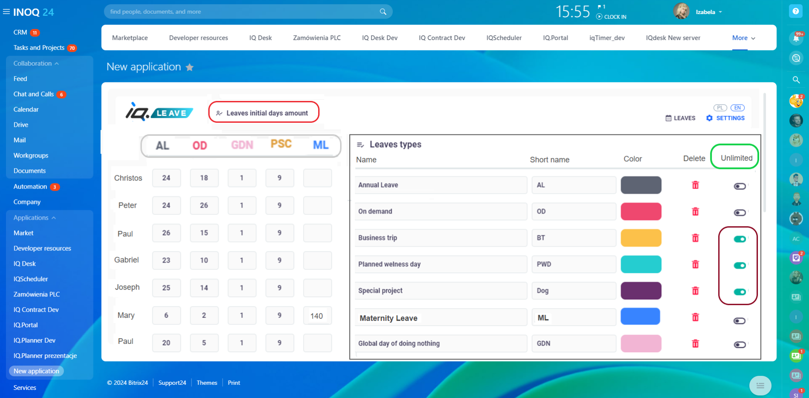Disable Unlimited for Business trip
Image resolution: width=809 pixels, height=398 pixels.
[739, 239]
